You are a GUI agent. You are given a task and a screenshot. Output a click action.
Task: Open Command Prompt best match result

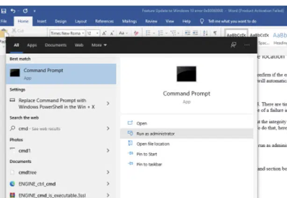61,74
